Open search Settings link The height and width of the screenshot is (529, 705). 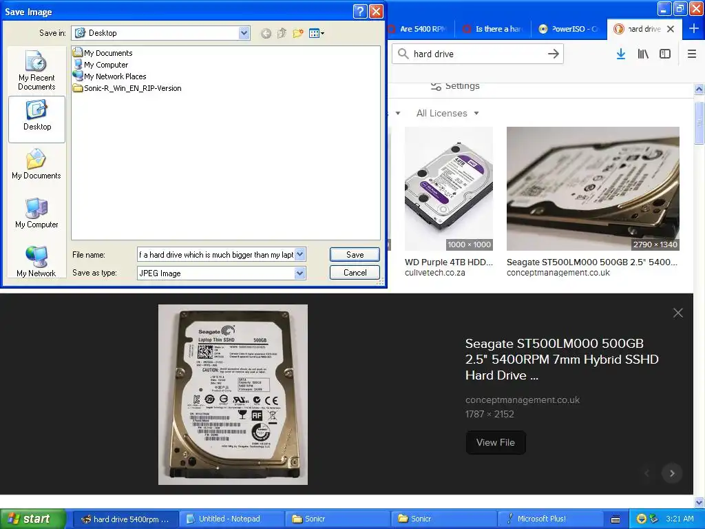[x=455, y=86]
